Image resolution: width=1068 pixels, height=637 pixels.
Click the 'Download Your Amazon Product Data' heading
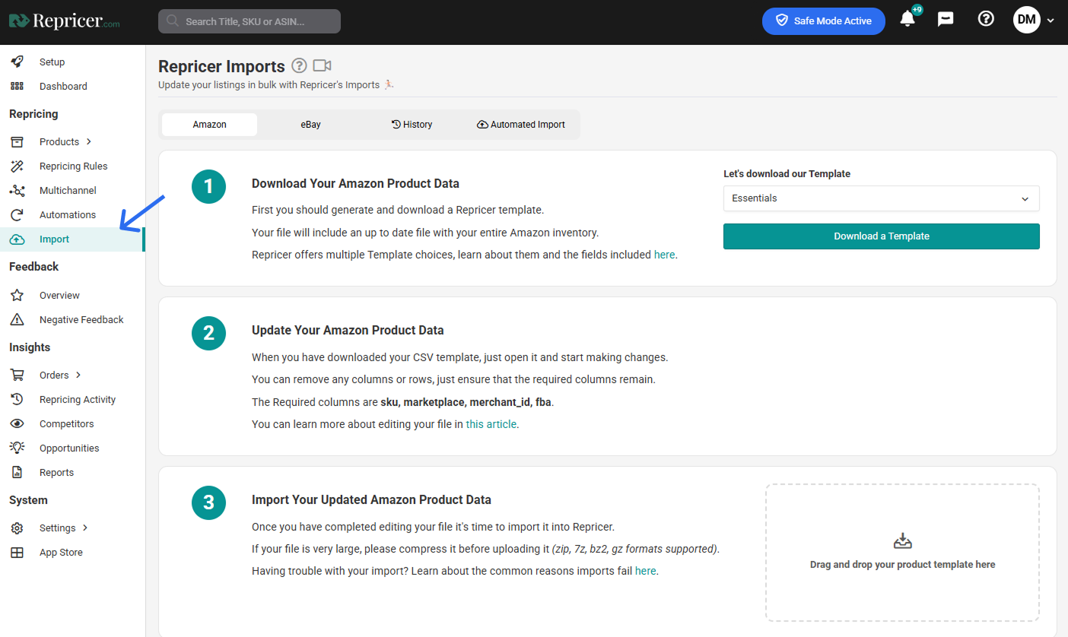pos(355,183)
